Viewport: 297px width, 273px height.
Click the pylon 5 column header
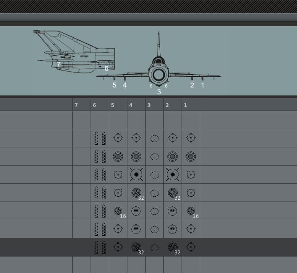(x=118, y=105)
